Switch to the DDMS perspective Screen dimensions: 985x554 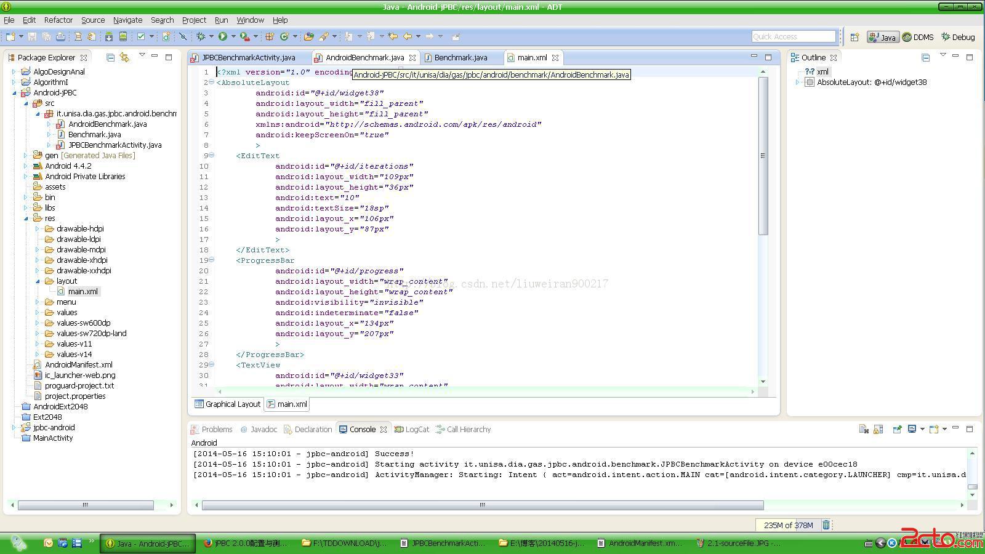click(918, 38)
